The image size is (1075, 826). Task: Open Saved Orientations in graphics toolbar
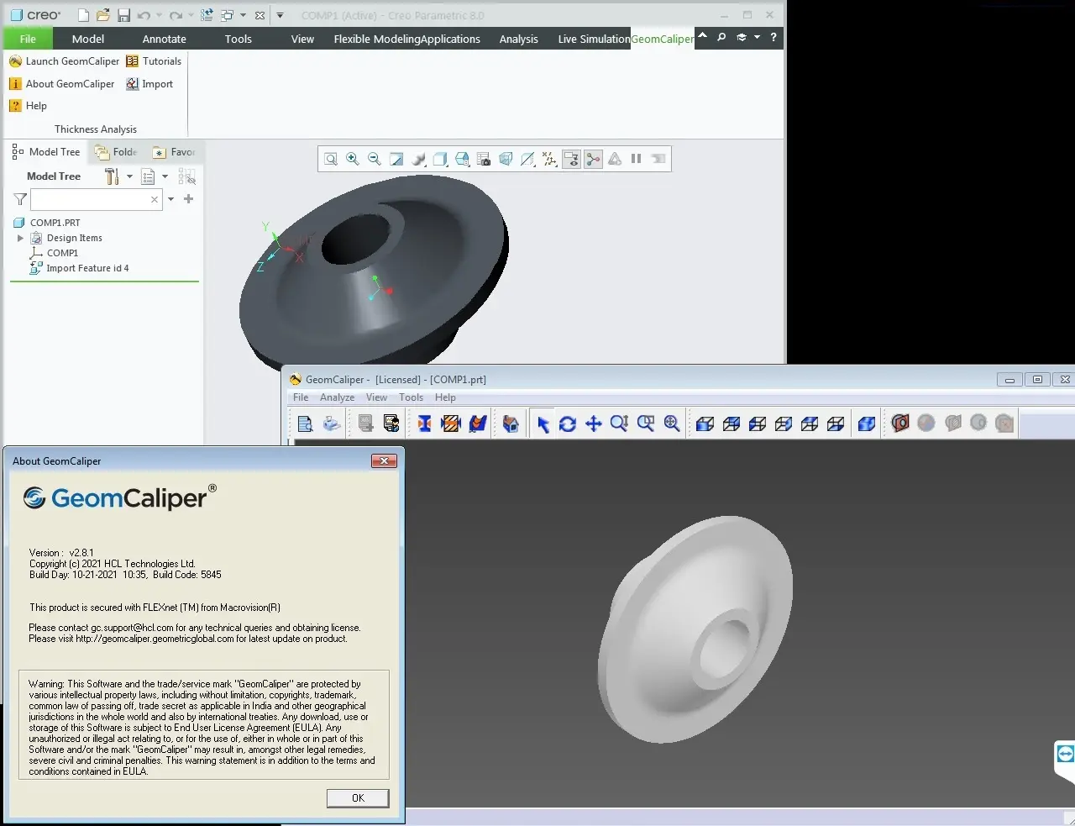[x=462, y=159]
